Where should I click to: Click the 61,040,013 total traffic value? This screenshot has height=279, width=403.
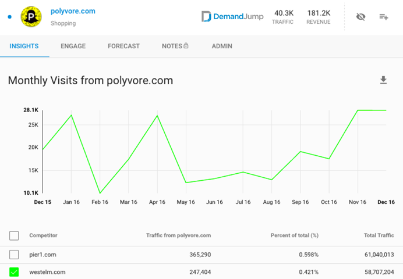379,255
